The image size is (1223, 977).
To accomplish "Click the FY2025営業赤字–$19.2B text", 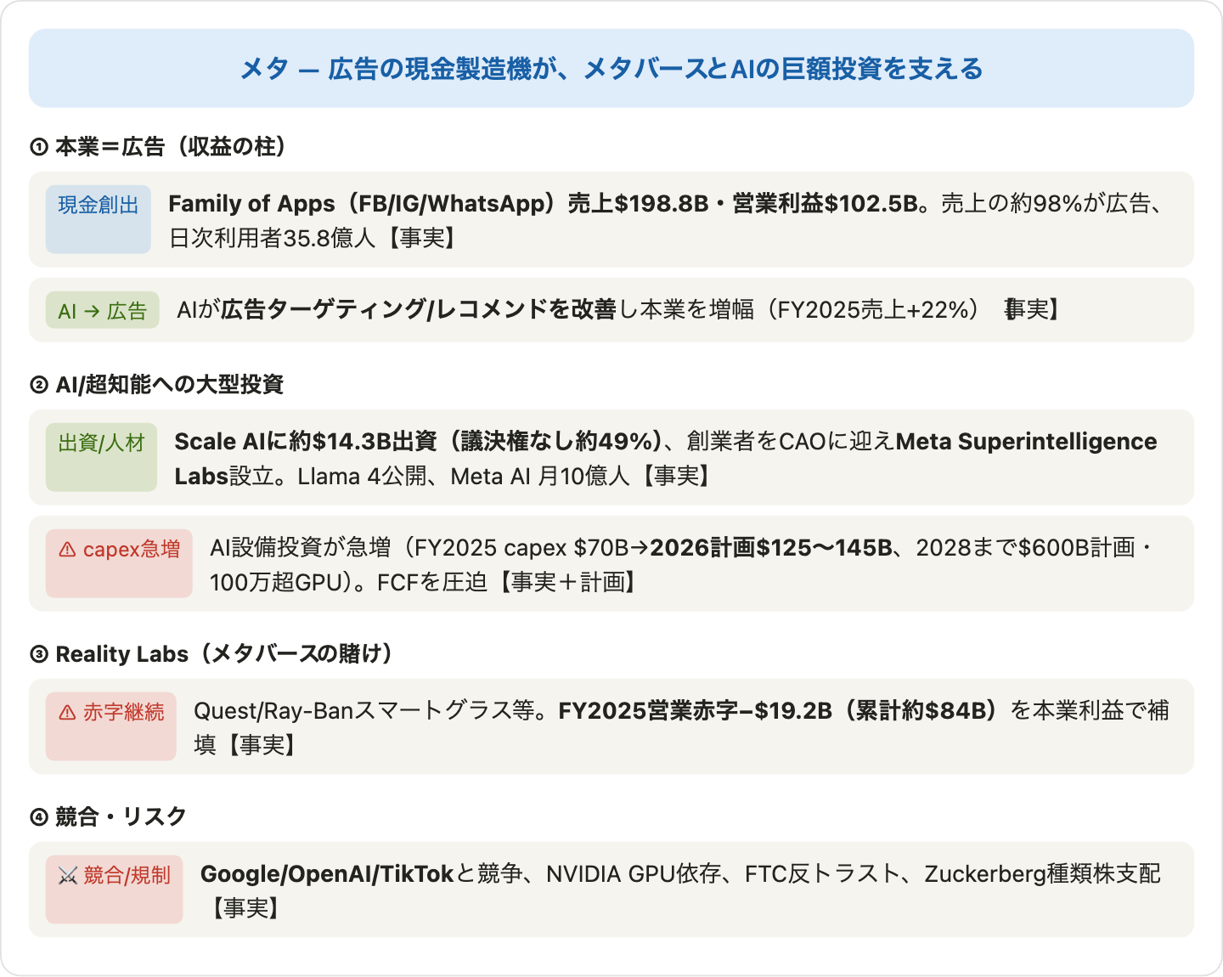I will point(696,711).
